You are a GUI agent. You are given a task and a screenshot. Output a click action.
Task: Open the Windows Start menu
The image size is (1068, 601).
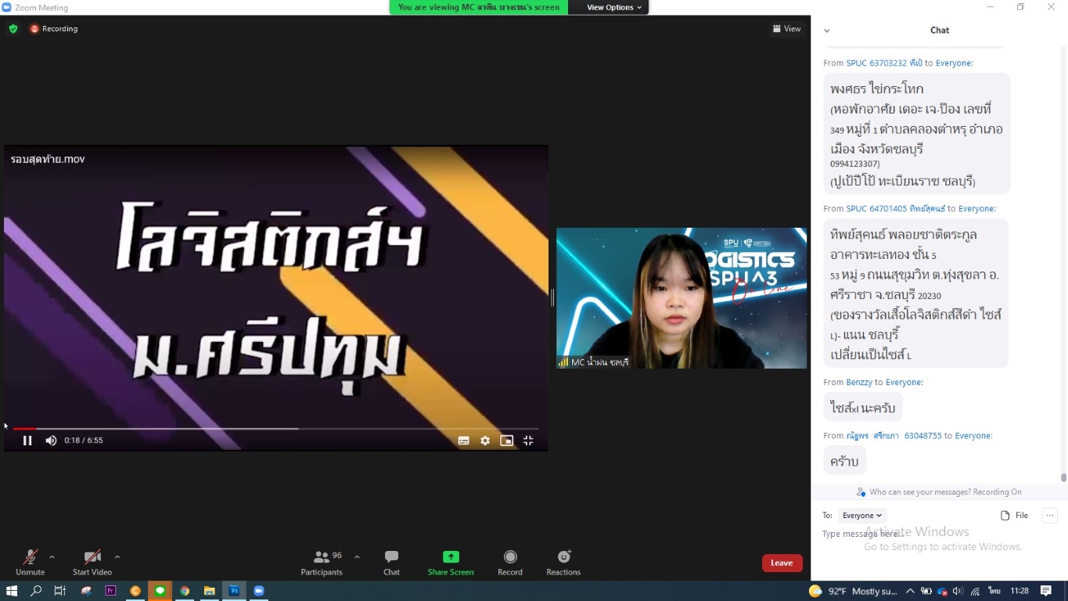pos(12,591)
